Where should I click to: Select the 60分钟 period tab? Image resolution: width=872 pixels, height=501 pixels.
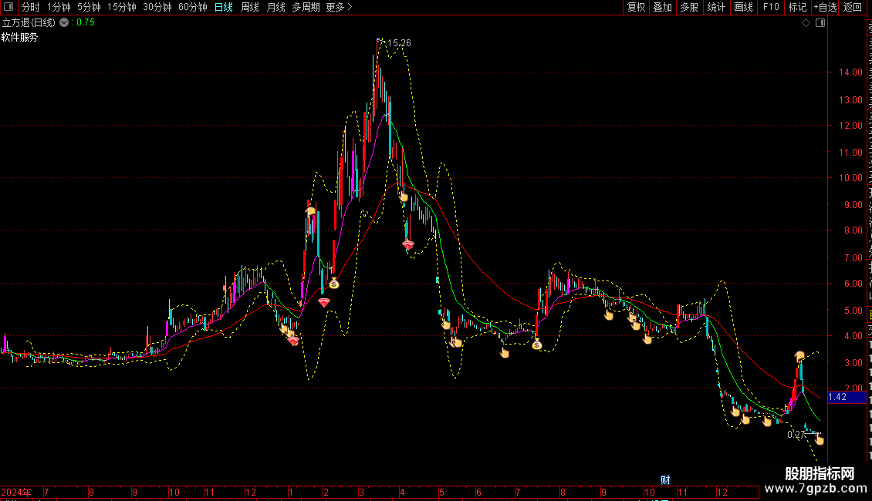[193, 7]
